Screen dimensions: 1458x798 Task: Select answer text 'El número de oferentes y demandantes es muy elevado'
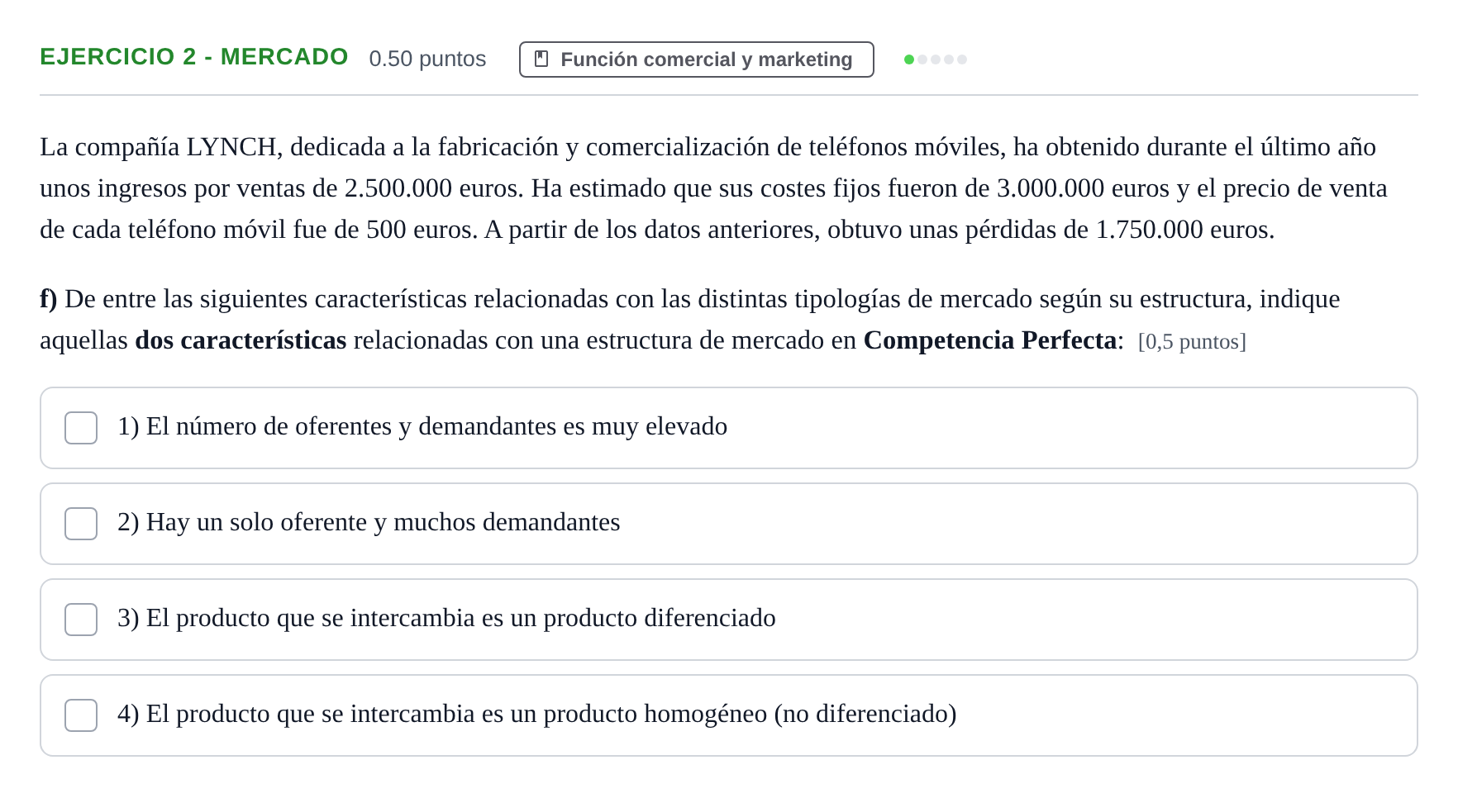coord(422,426)
